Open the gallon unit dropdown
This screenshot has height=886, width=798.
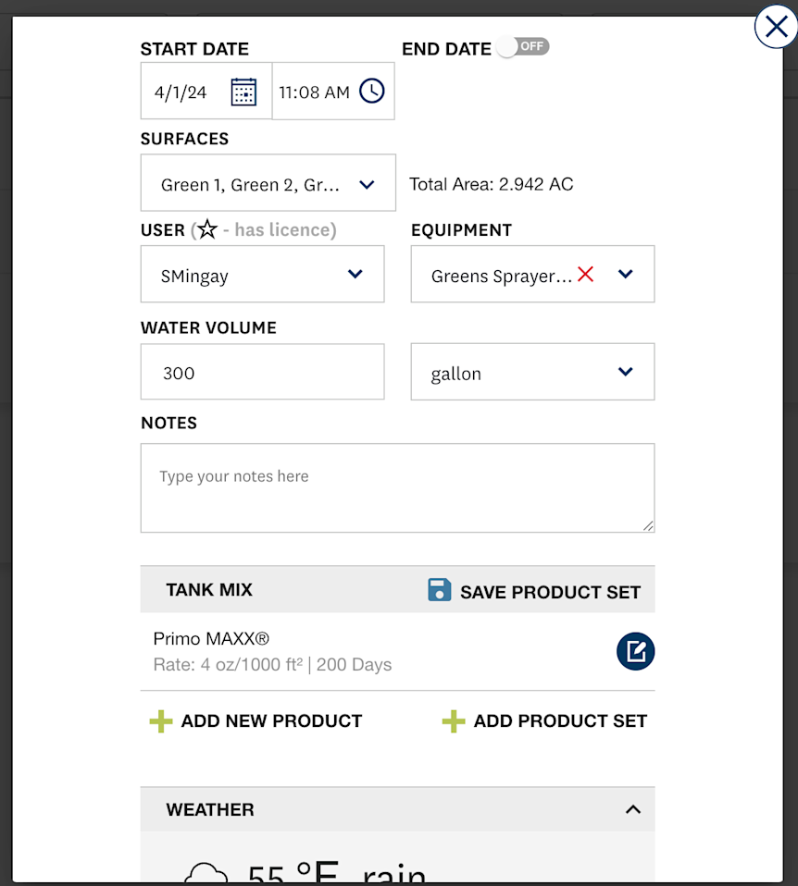pos(625,372)
